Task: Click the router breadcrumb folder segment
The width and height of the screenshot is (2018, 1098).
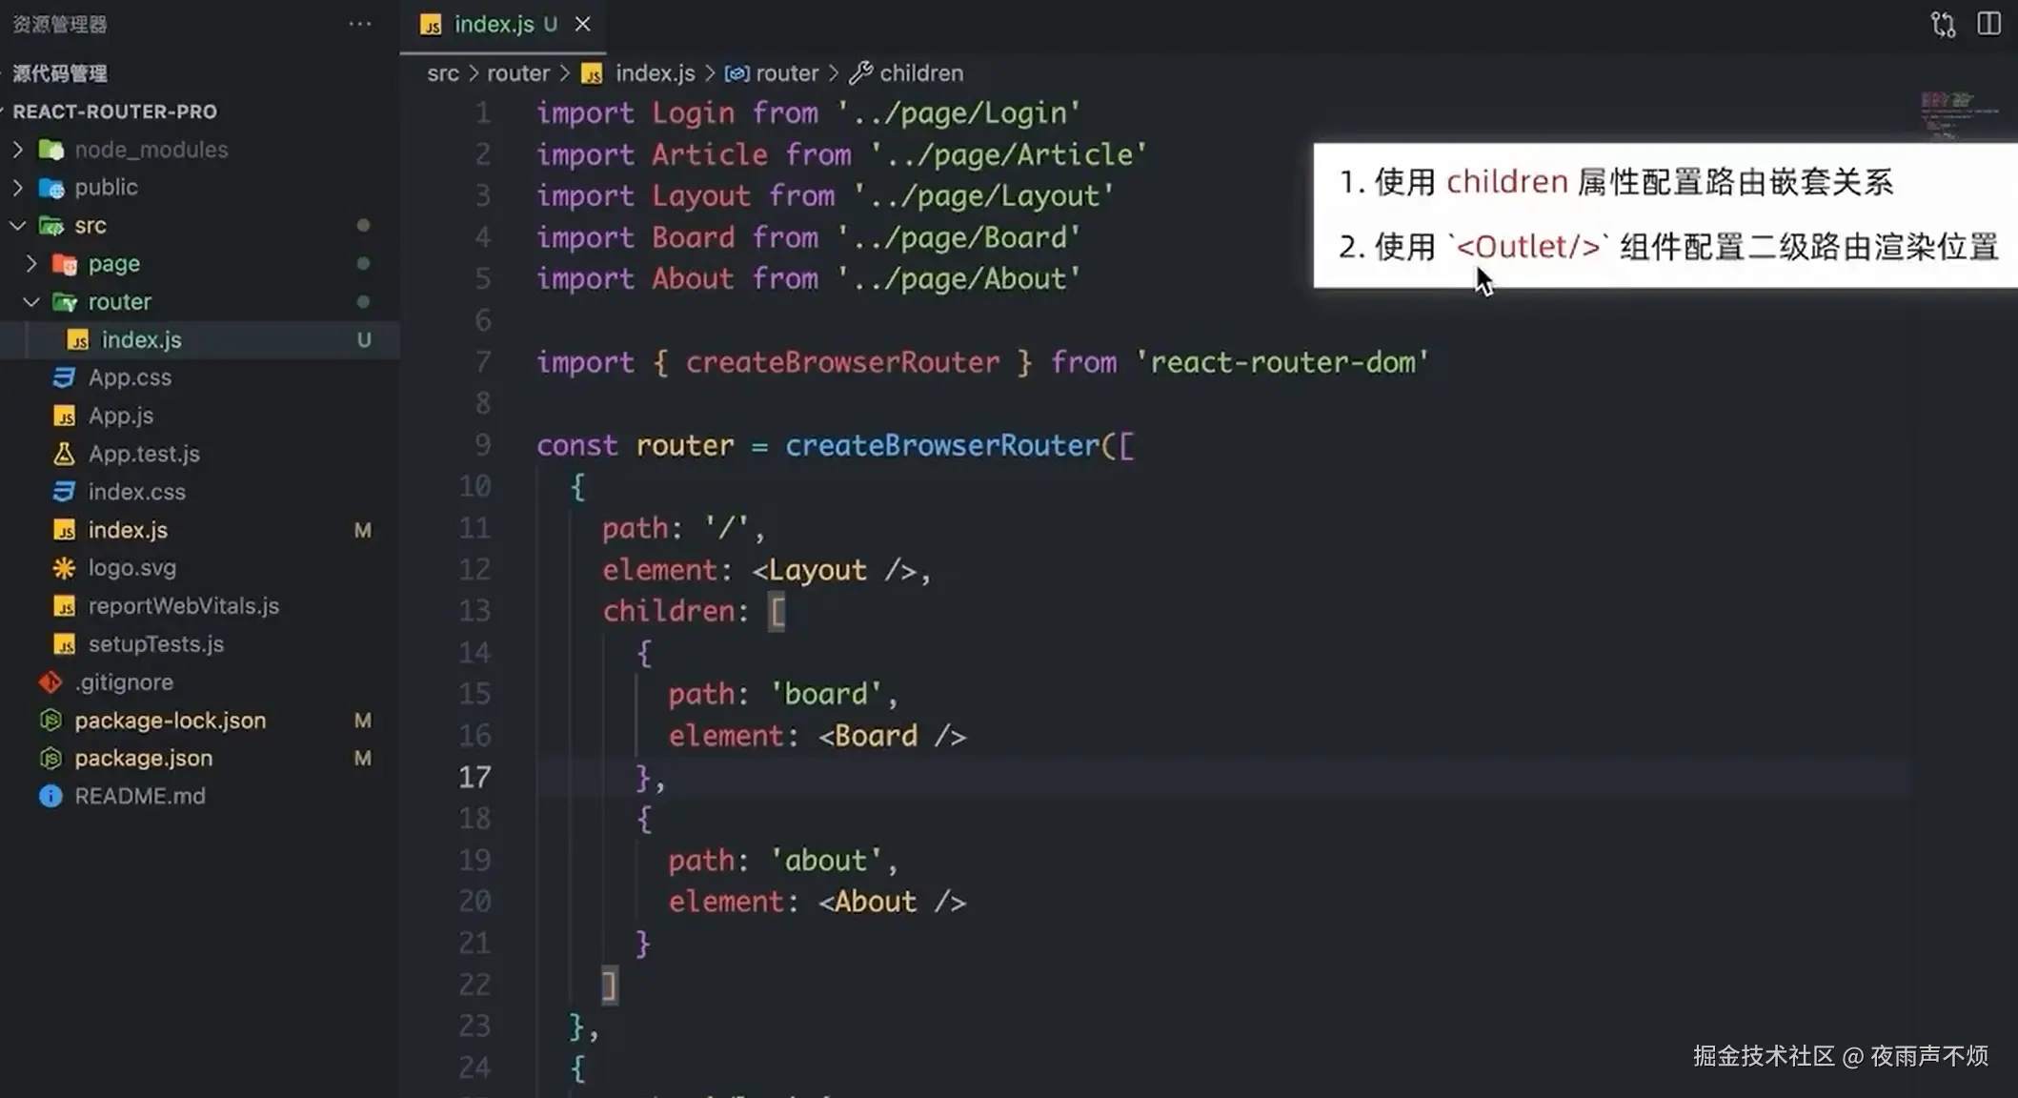Action: [x=517, y=73]
